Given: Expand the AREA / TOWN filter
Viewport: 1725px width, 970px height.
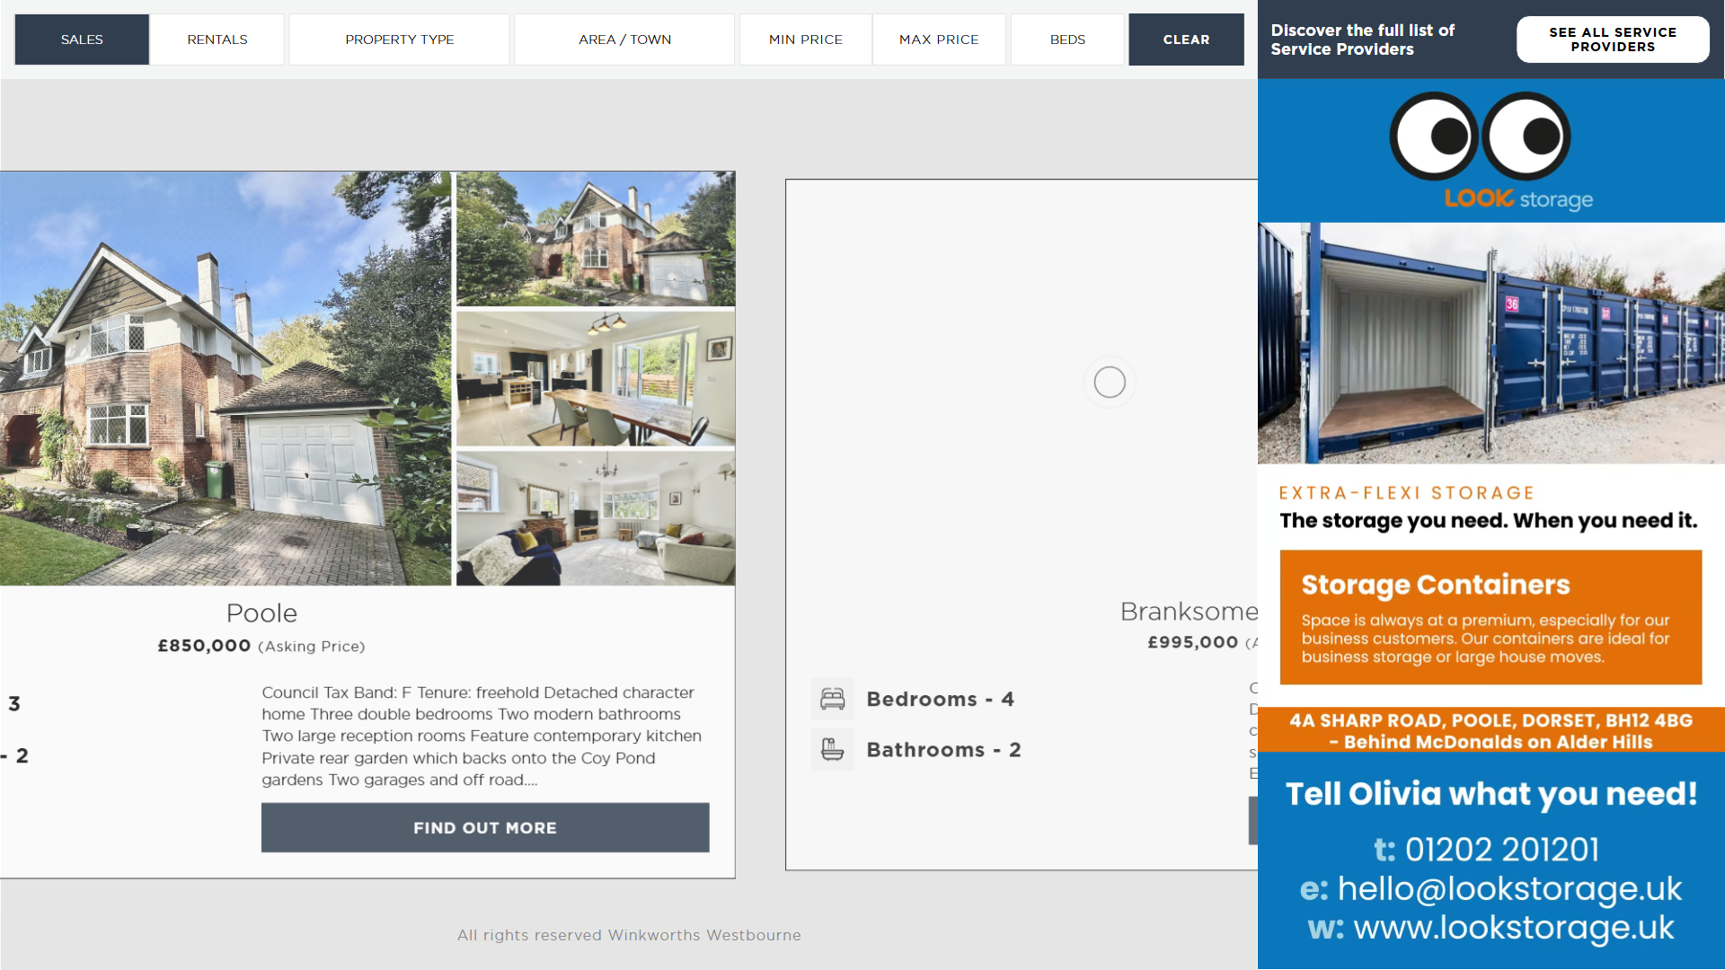Looking at the screenshot, I should pyautogui.click(x=624, y=40).
